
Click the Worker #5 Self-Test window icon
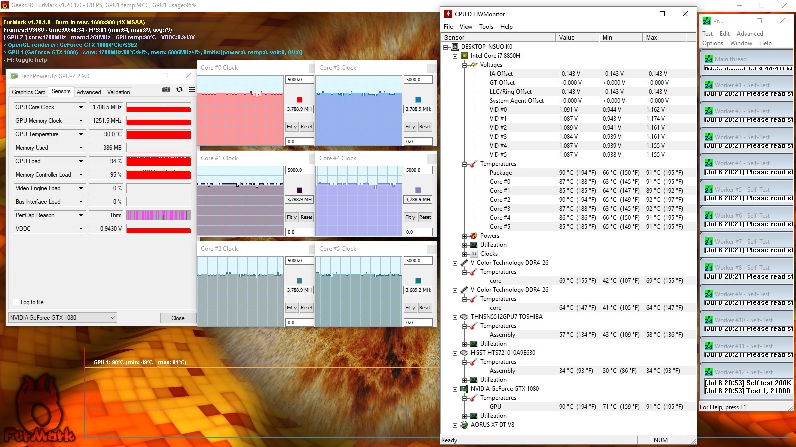(709, 189)
